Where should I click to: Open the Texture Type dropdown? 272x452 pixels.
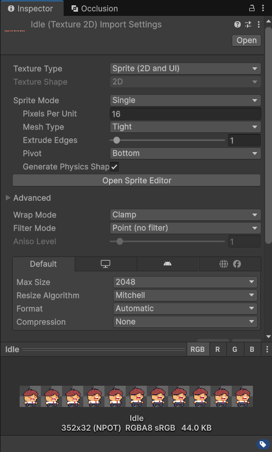(x=185, y=68)
